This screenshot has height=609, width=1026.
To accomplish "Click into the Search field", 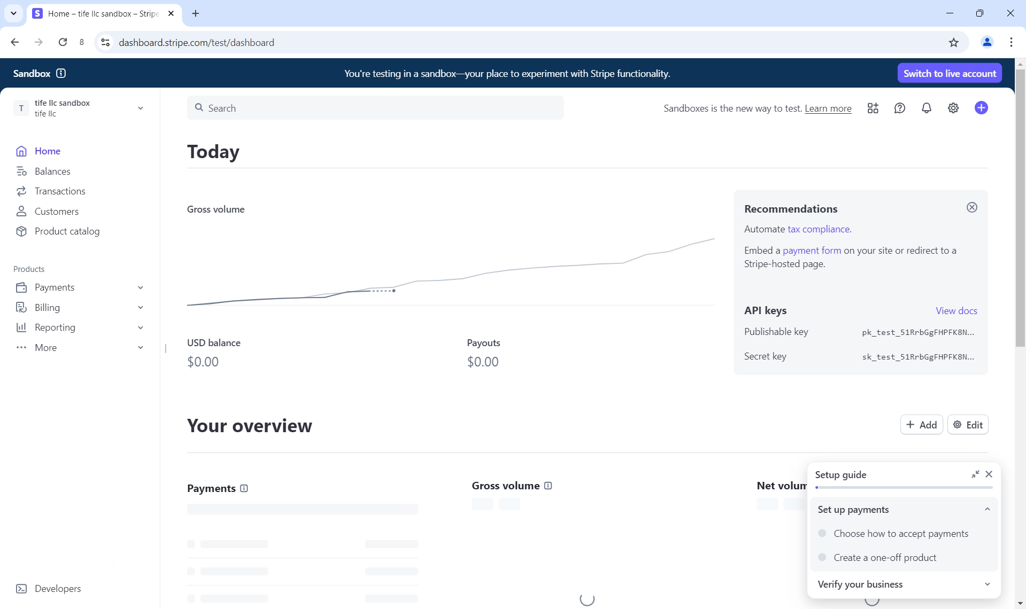I will (375, 108).
